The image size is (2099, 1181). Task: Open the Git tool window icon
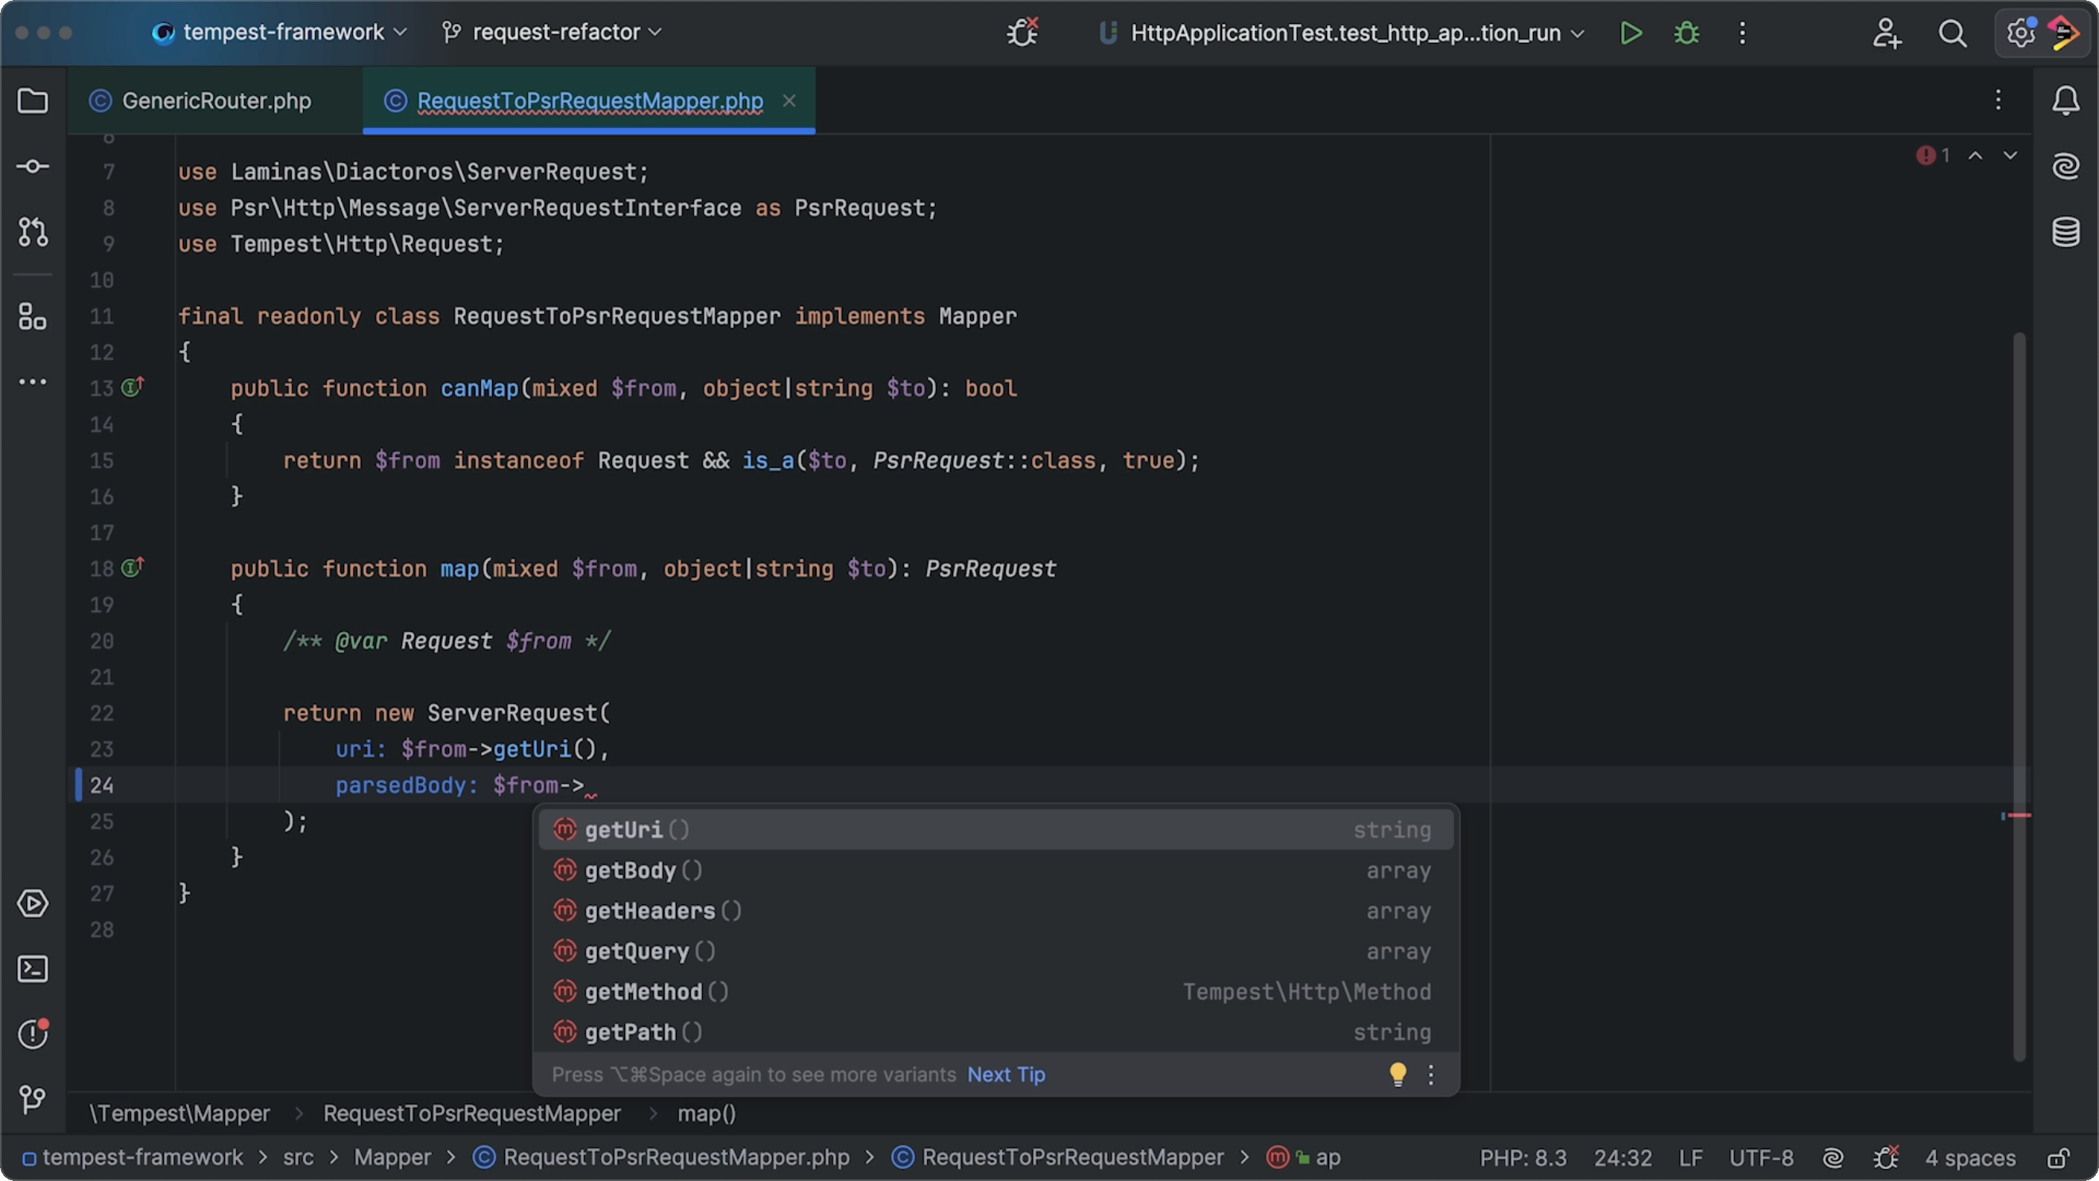coord(33,1098)
